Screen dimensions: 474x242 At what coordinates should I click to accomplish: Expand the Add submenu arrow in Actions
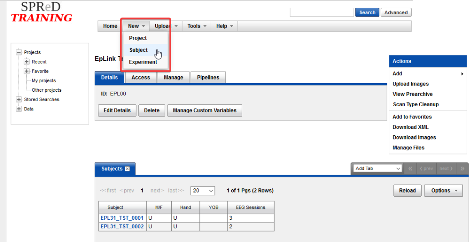coord(462,74)
